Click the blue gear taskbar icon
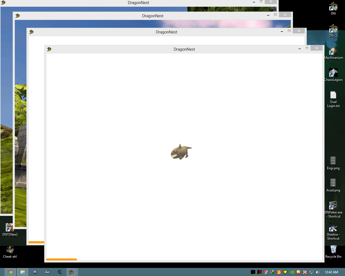This screenshot has width=345, height=276. (x=60, y=272)
